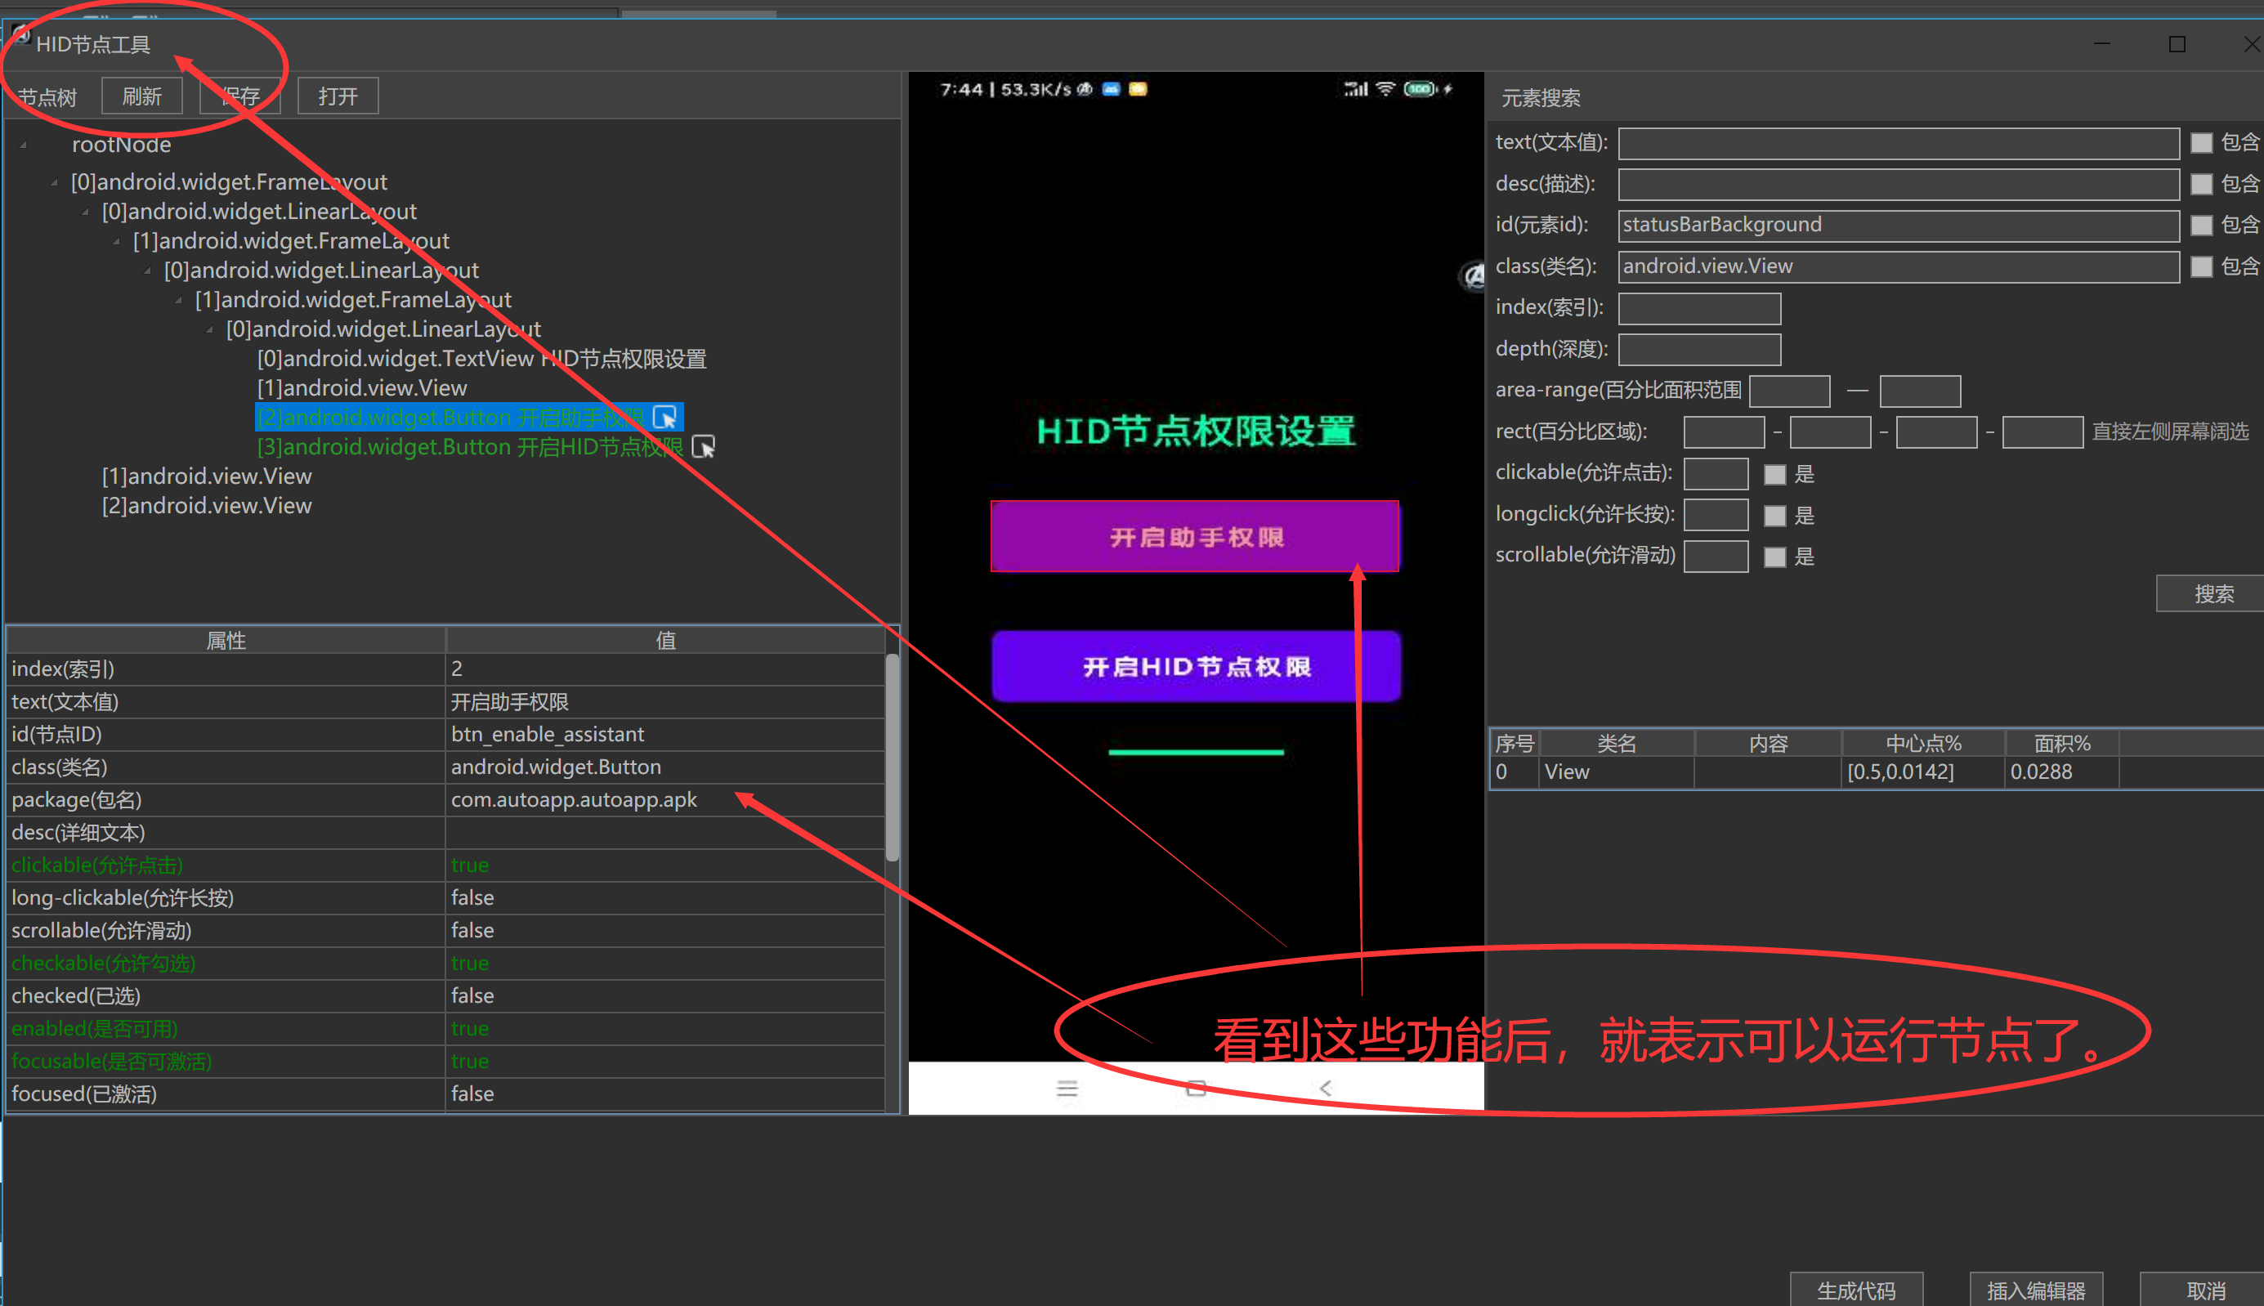Click the 开启助手权限 phone button
Image resolution: width=2264 pixels, height=1306 pixels.
(1195, 536)
